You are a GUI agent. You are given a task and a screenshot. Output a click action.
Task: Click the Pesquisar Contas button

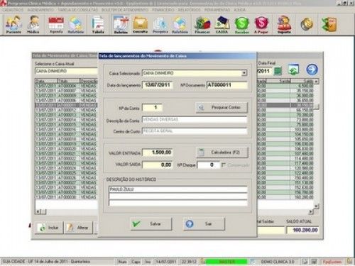[222, 108]
